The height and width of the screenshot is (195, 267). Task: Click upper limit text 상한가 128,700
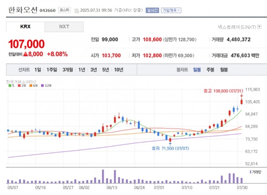[x=180, y=39]
